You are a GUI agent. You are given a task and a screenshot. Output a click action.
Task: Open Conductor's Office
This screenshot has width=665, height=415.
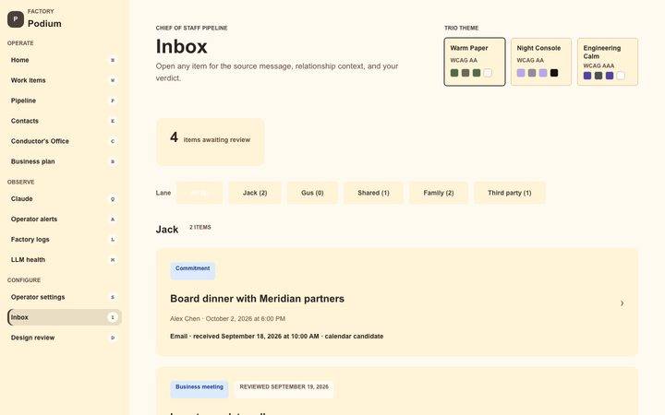click(64, 141)
